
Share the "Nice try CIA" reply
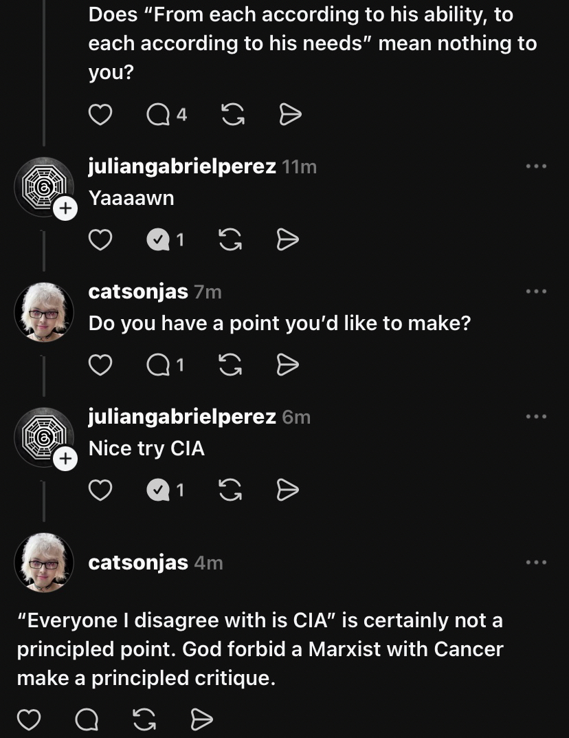tap(287, 490)
